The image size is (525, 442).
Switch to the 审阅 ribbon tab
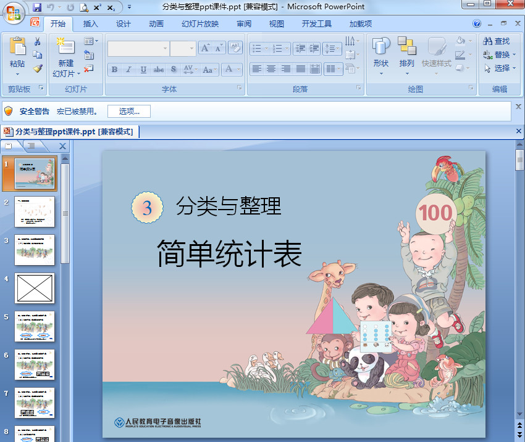(244, 23)
